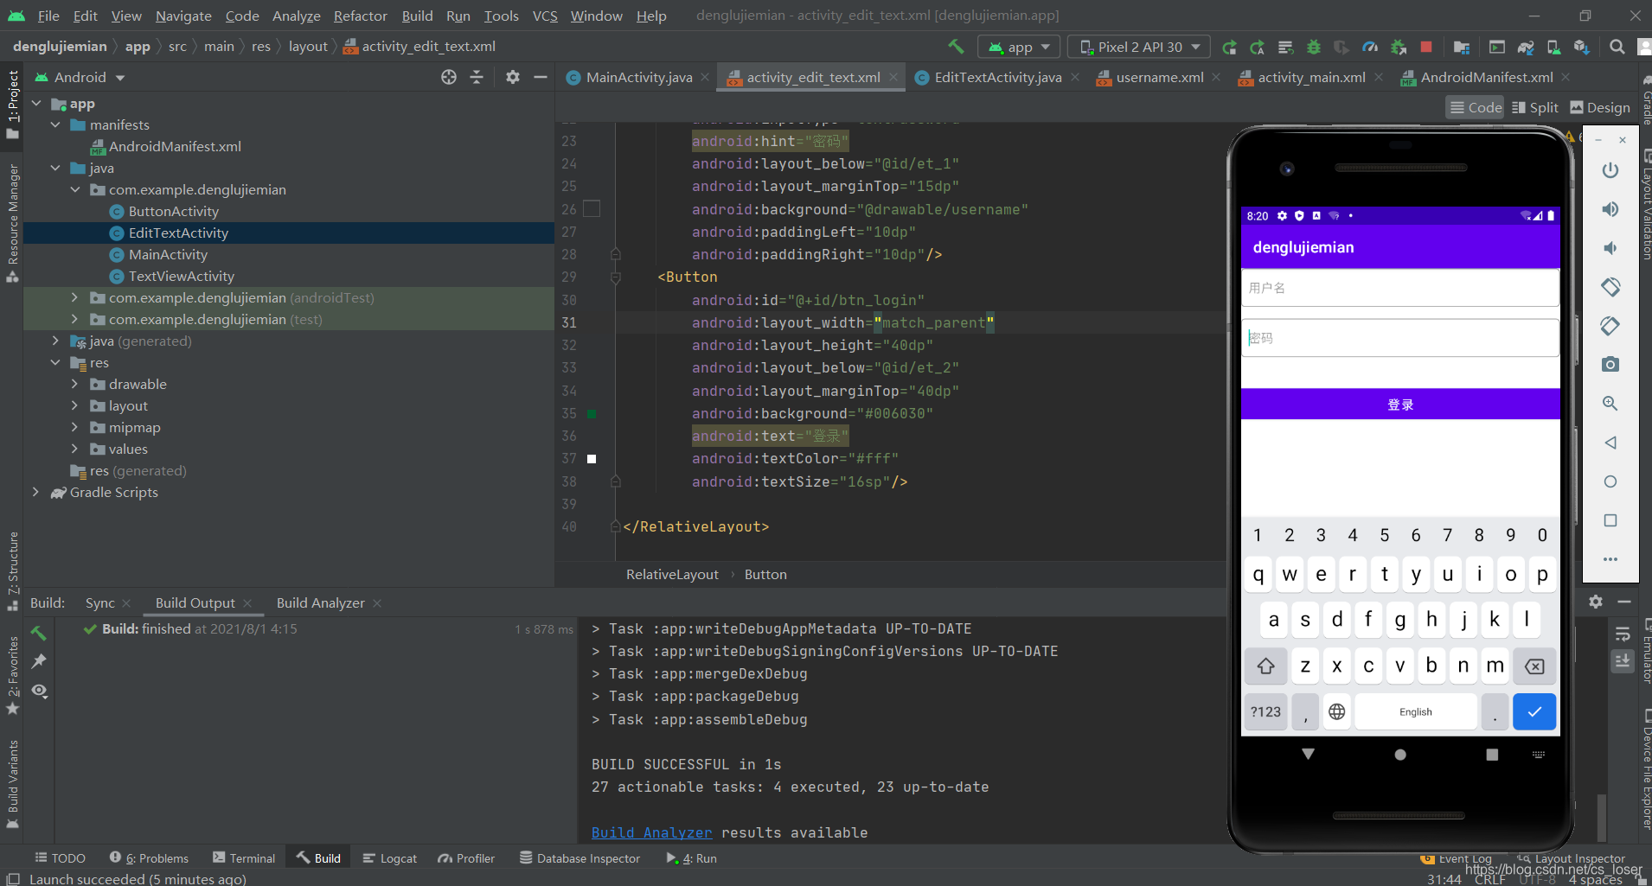
Task: Click emulator home circle button
Action: tap(1610, 481)
